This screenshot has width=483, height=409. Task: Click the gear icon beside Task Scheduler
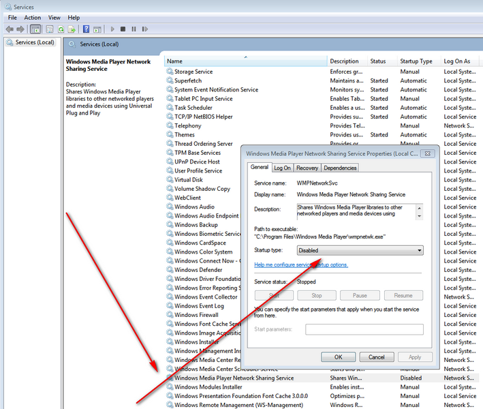point(170,108)
